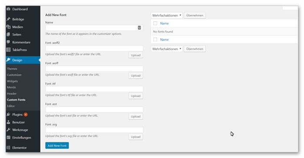Focus the Font .woff URL field
The width and height of the screenshot is (304, 158).
94,69
